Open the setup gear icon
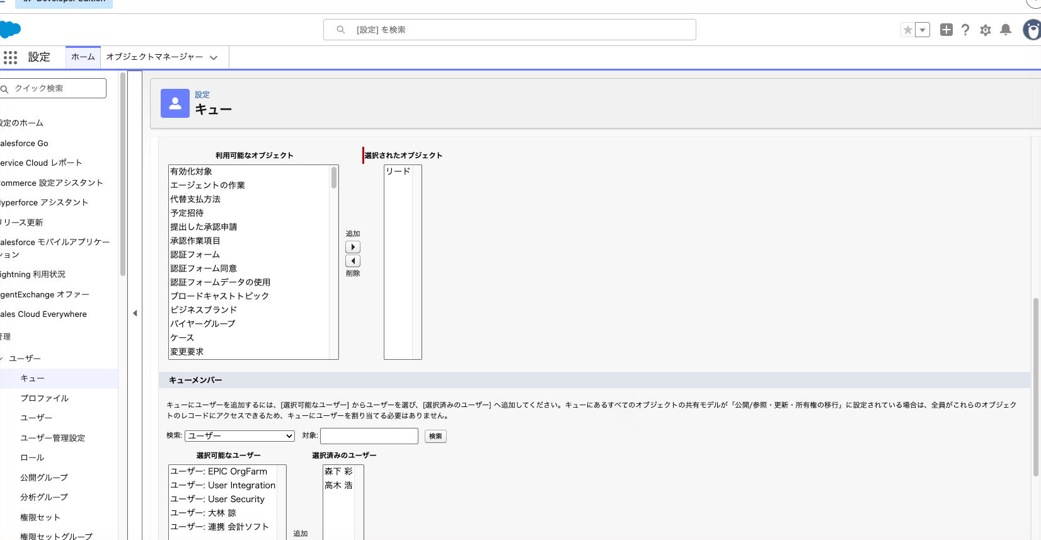This screenshot has width=1041, height=540. tap(986, 30)
